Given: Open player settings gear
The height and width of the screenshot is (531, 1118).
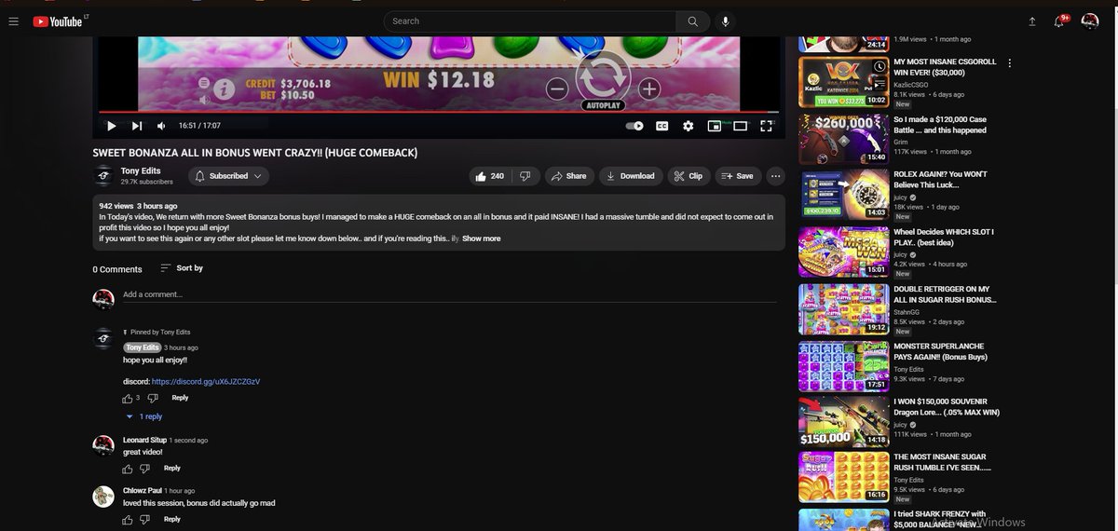Looking at the screenshot, I should tap(688, 126).
